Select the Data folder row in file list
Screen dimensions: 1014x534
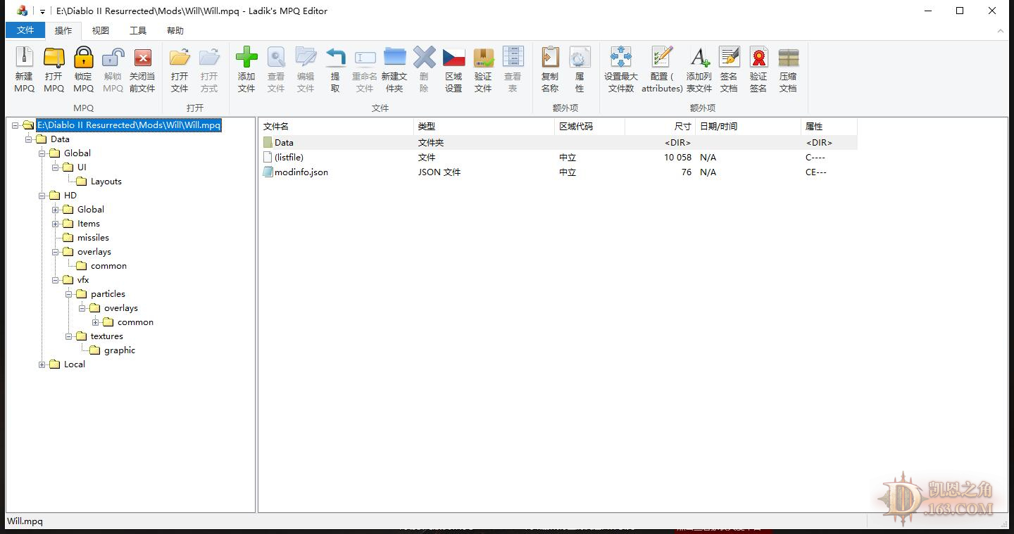coord(558,142)
